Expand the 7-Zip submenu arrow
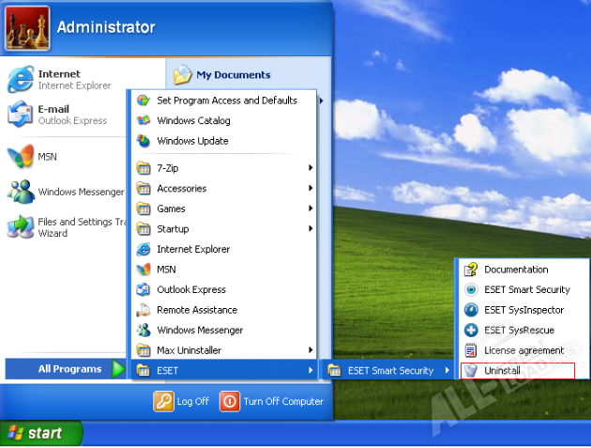Viewport: 591px width, 448px height. coord(311,168)
